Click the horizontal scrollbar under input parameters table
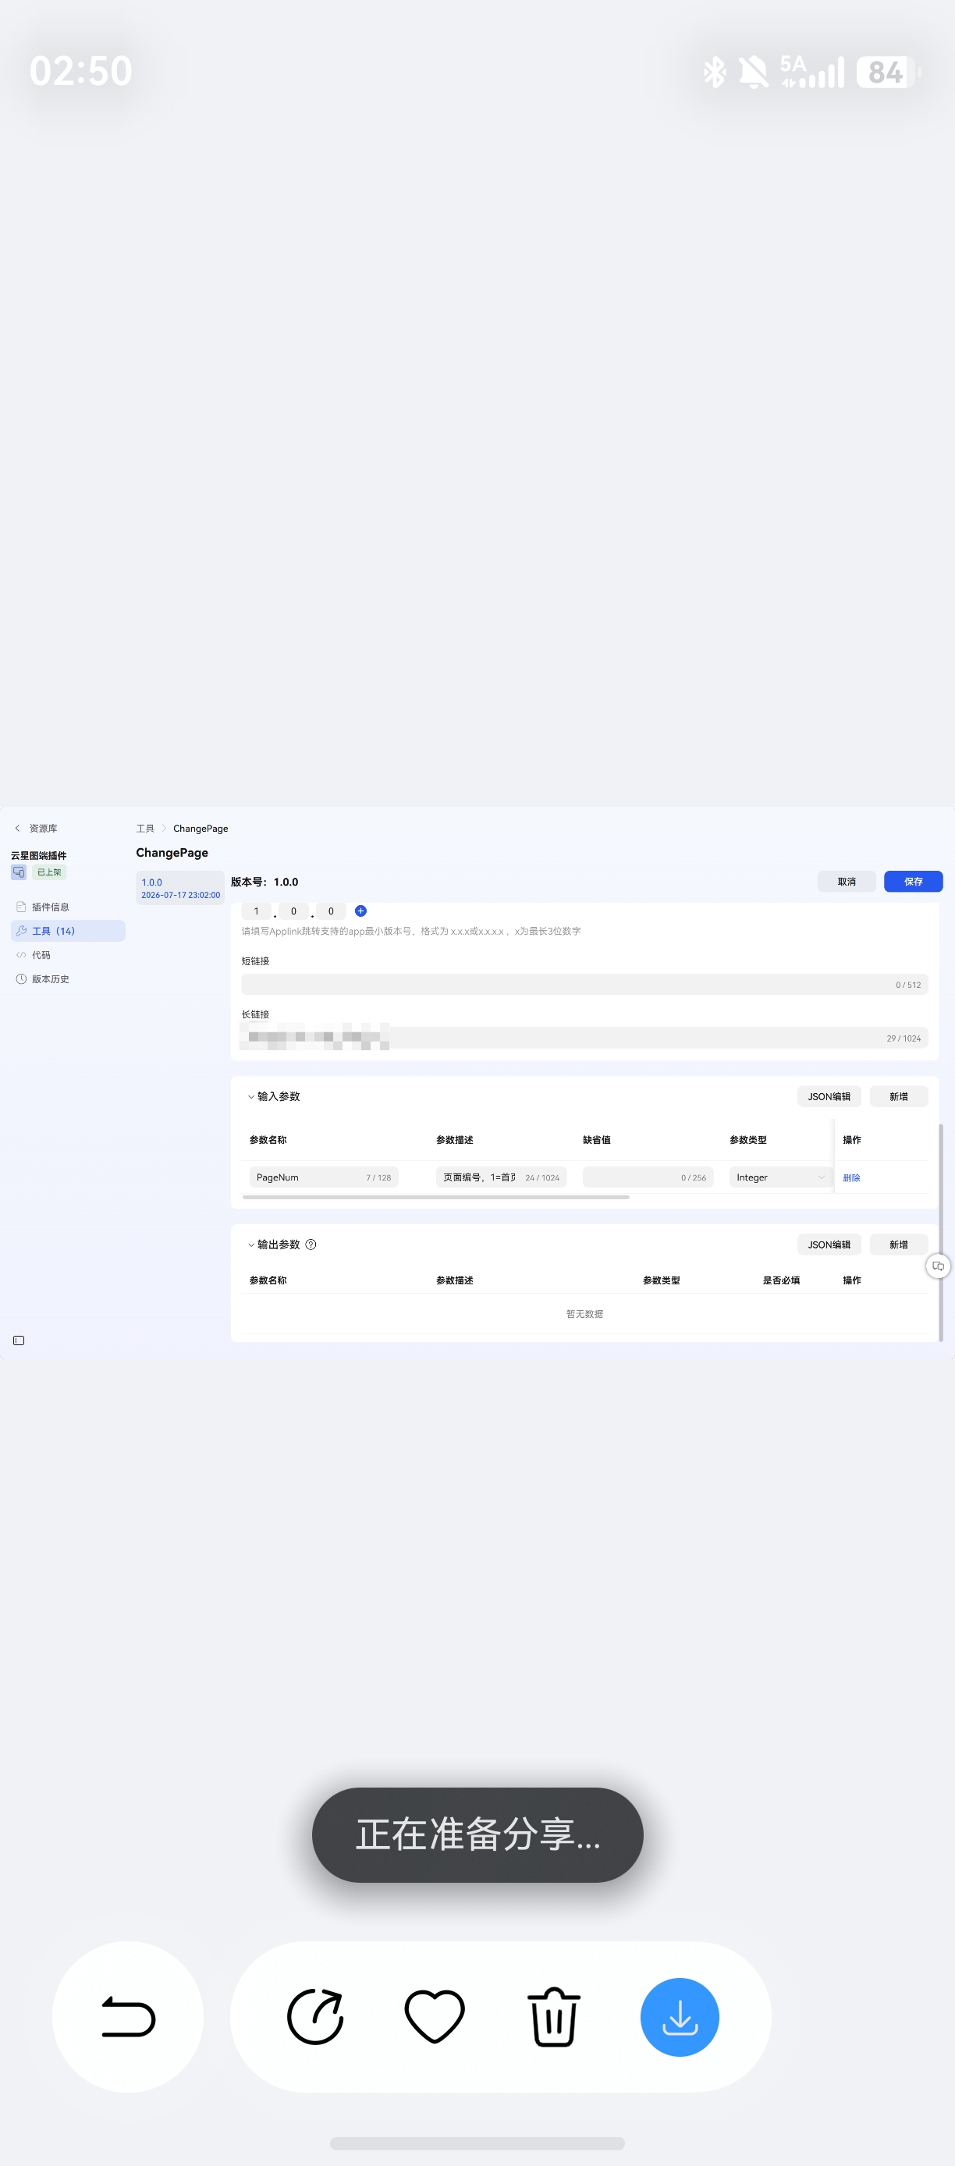The image size is (955, 2166). [x=435, y=1198]
